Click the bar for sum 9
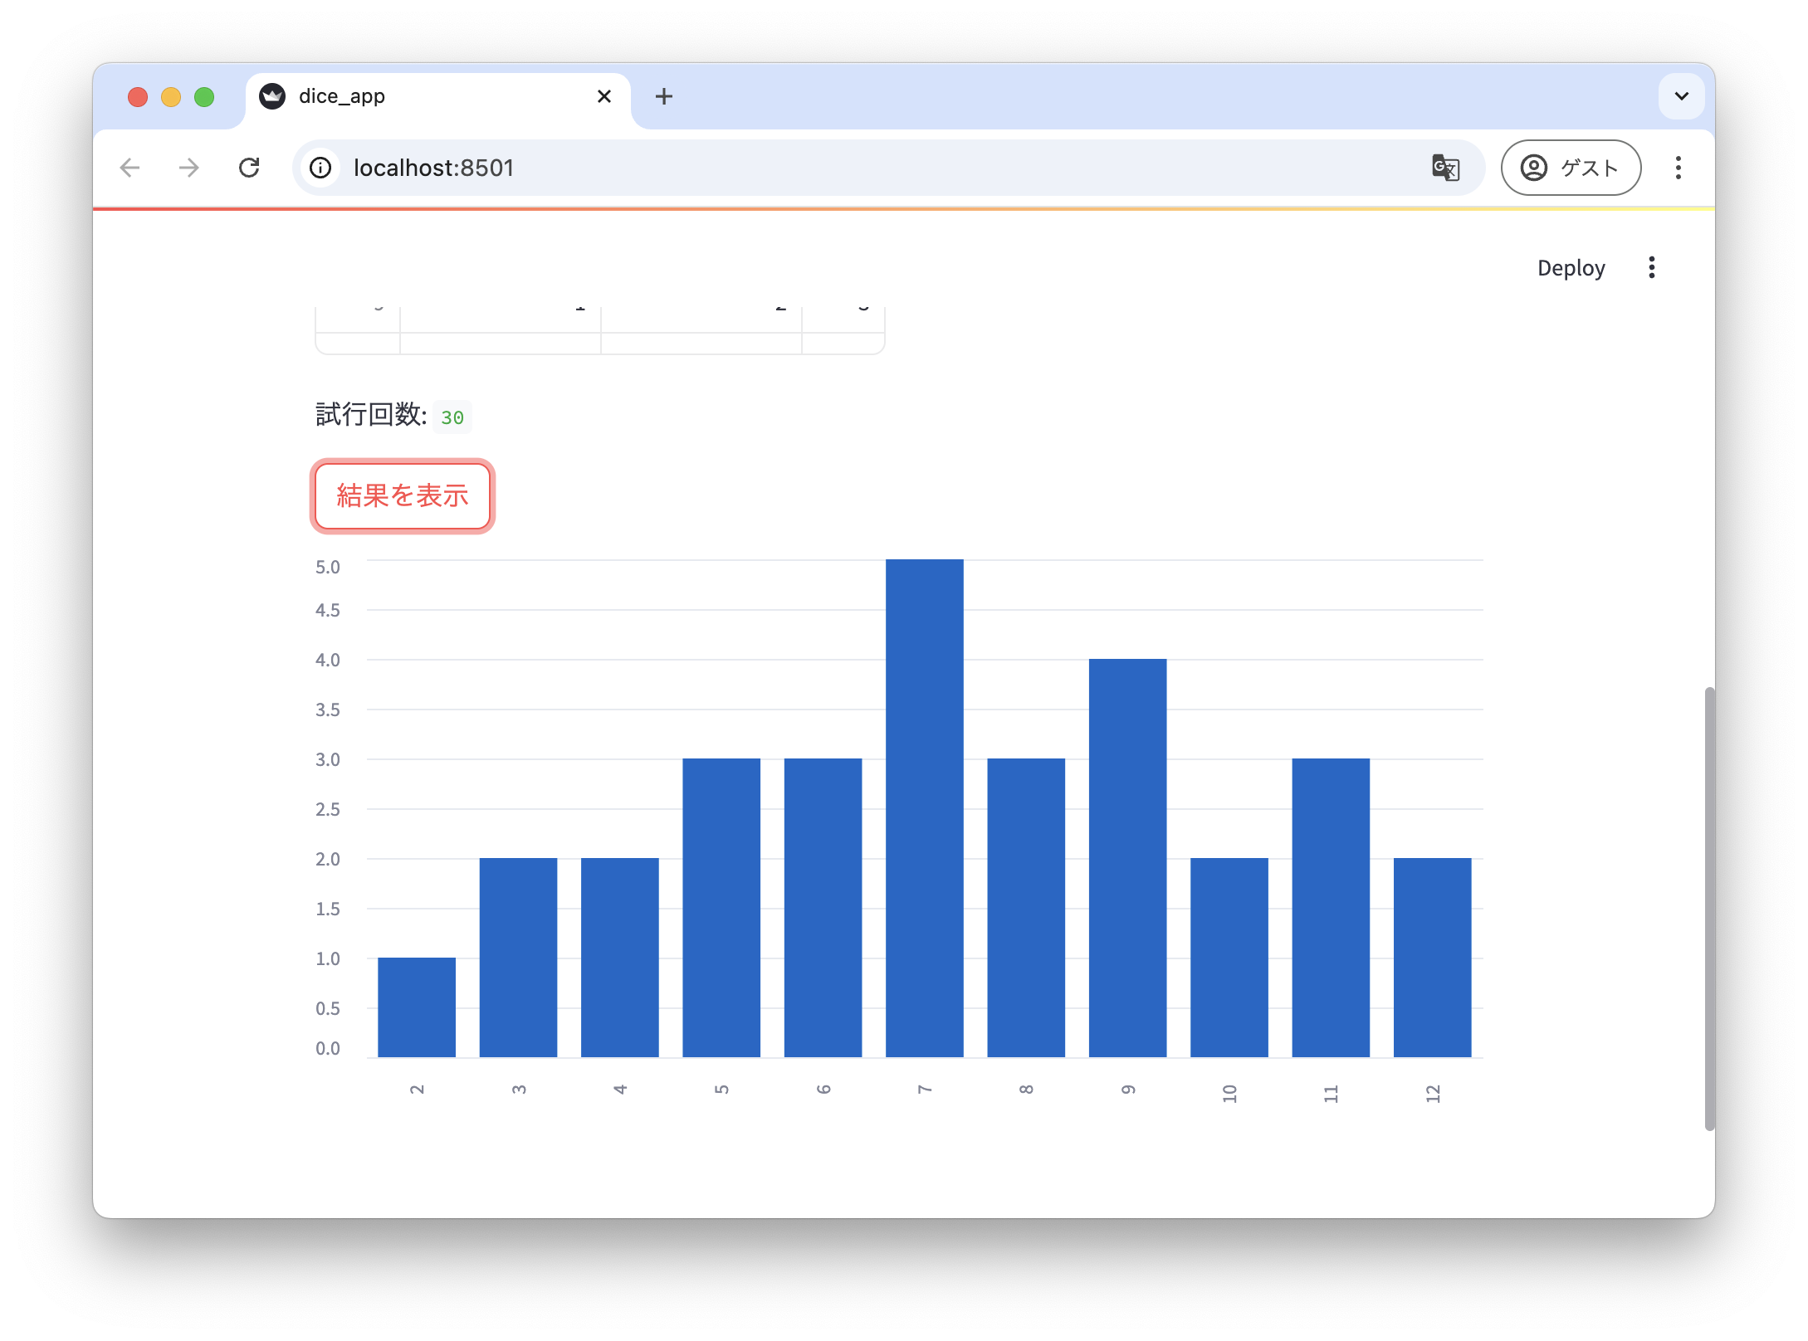This screenshot has height=1341, width=1808. point(1127,858)
